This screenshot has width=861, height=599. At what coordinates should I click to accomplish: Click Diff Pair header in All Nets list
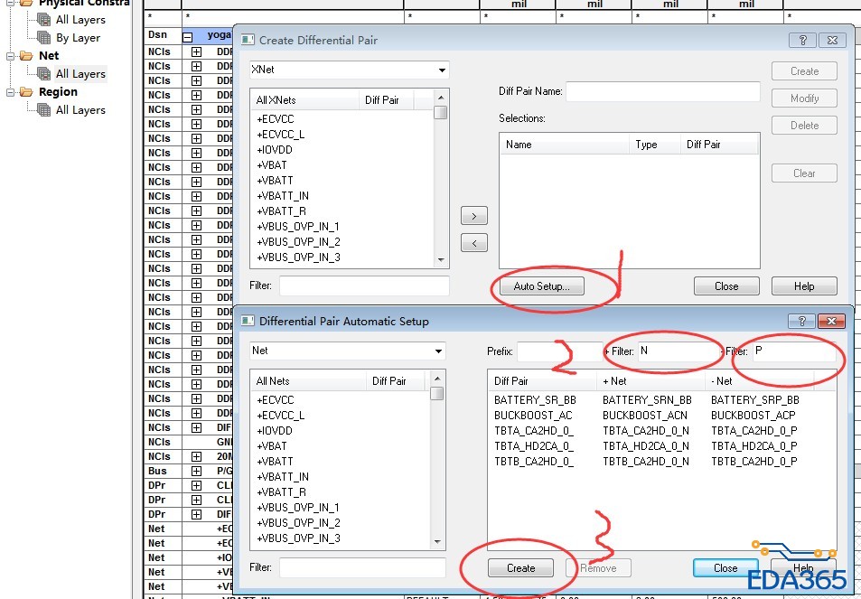point(398,381)
